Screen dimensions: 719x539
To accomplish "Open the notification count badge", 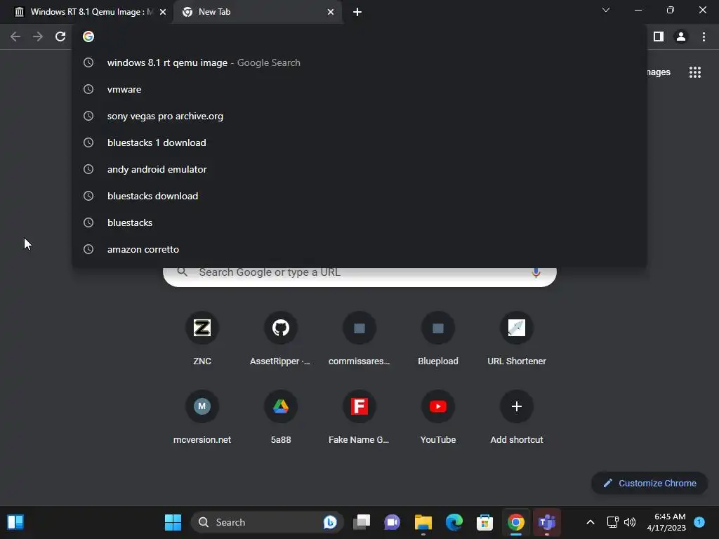I will [699, 521].
